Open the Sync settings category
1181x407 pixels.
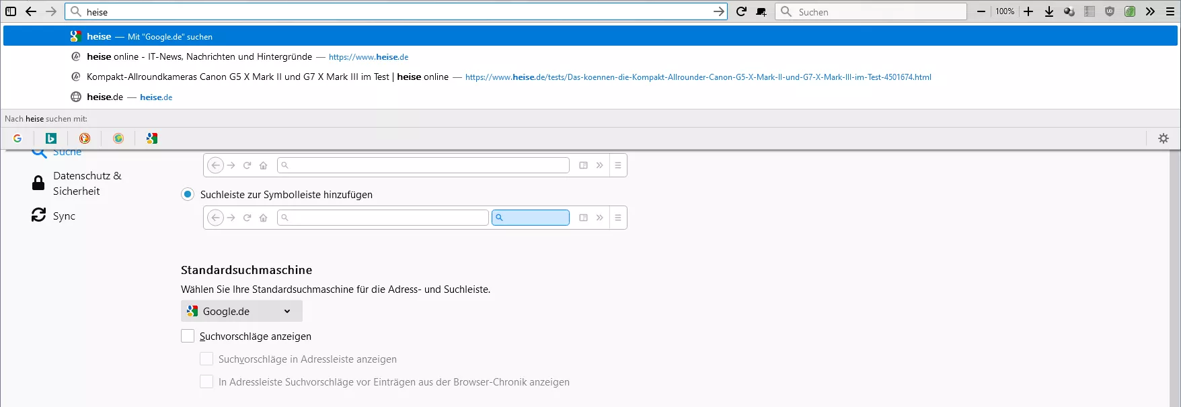point(54,216)
